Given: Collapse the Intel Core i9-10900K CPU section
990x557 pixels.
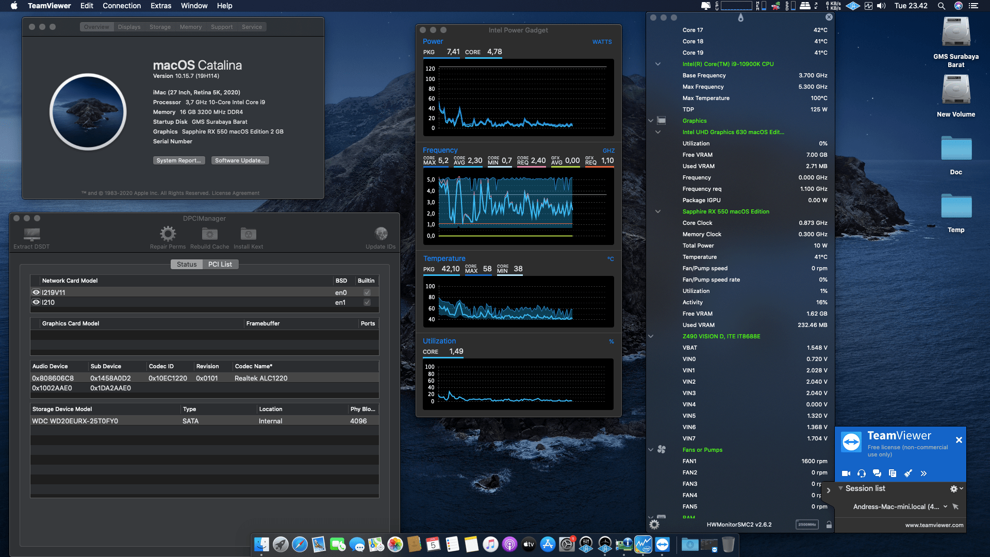Looking at the screenshot, I should tap(658, 64).
